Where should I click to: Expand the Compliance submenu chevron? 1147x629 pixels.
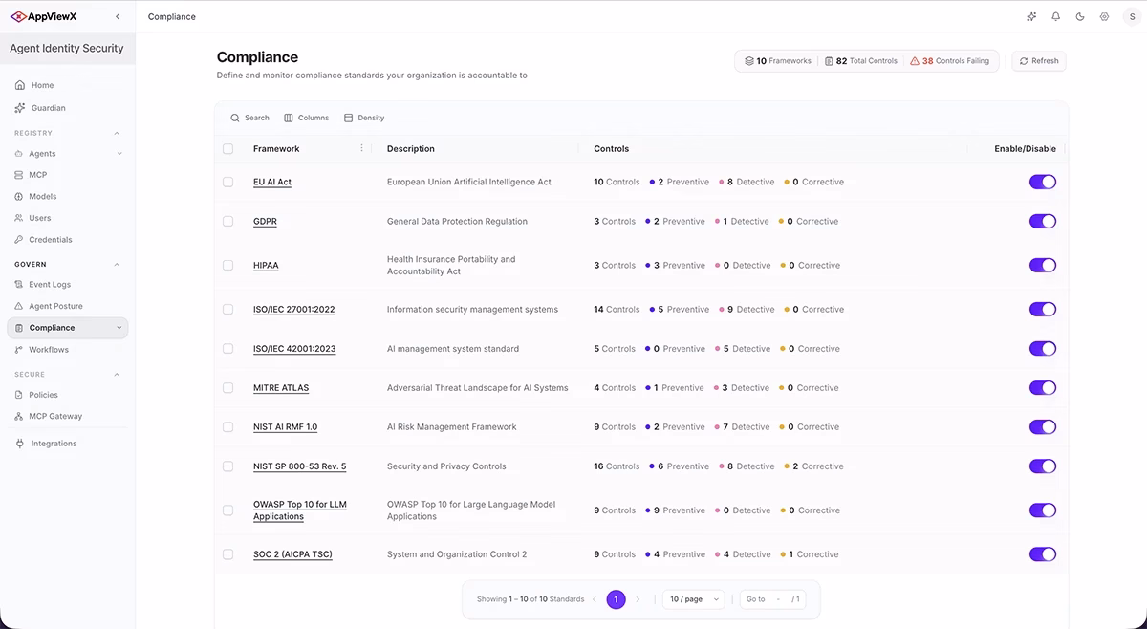click(119, 328)
